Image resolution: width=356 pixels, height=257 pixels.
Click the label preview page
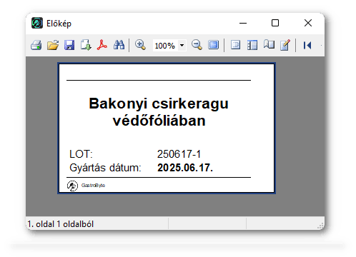(167, 128)
